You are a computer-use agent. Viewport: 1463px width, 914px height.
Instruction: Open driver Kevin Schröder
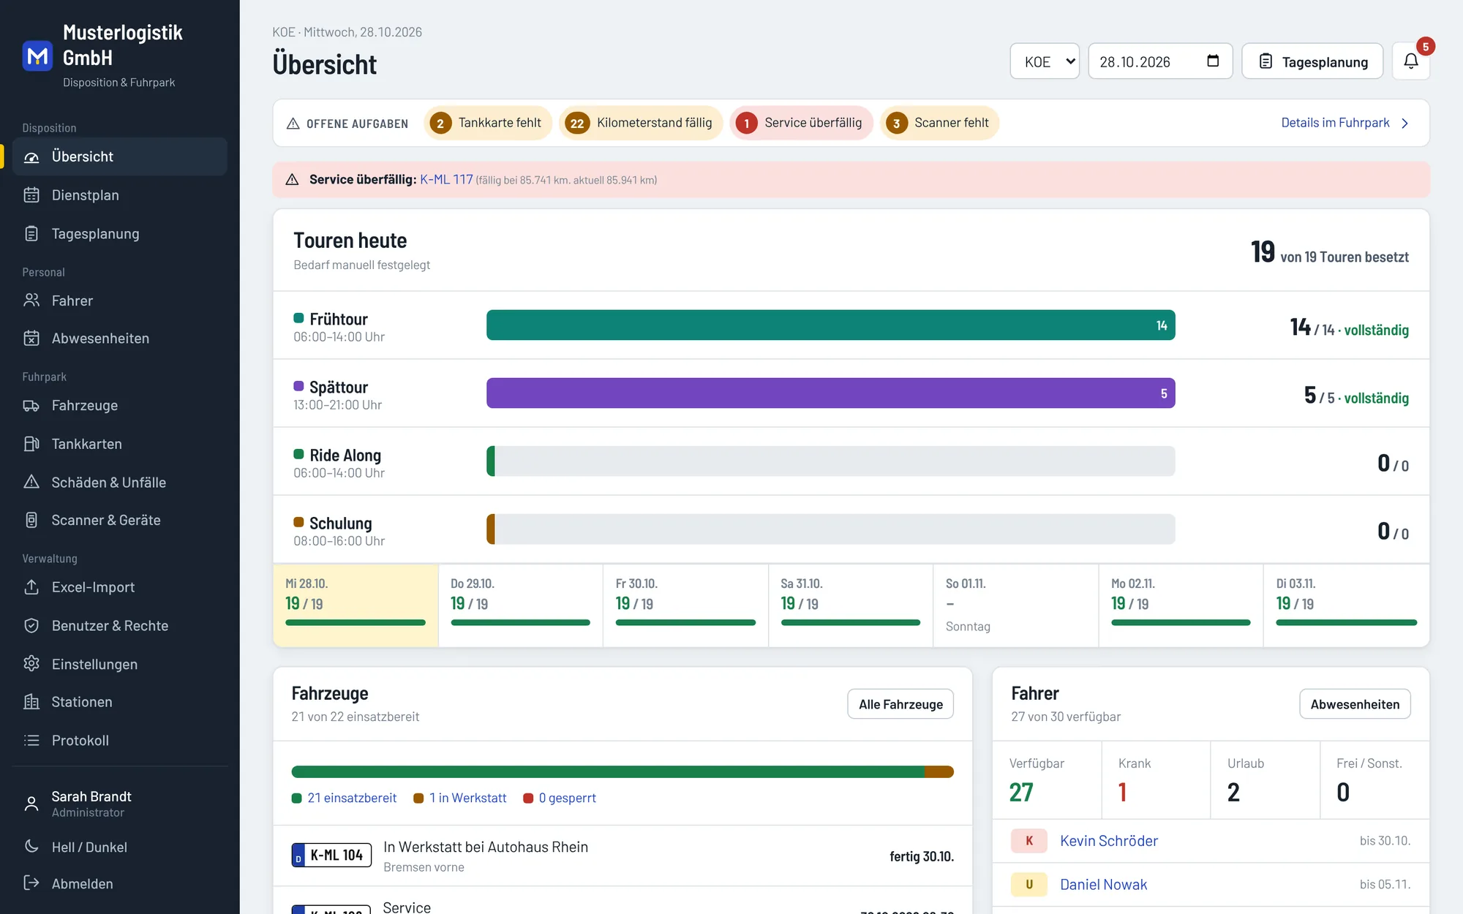(1109, 841)
